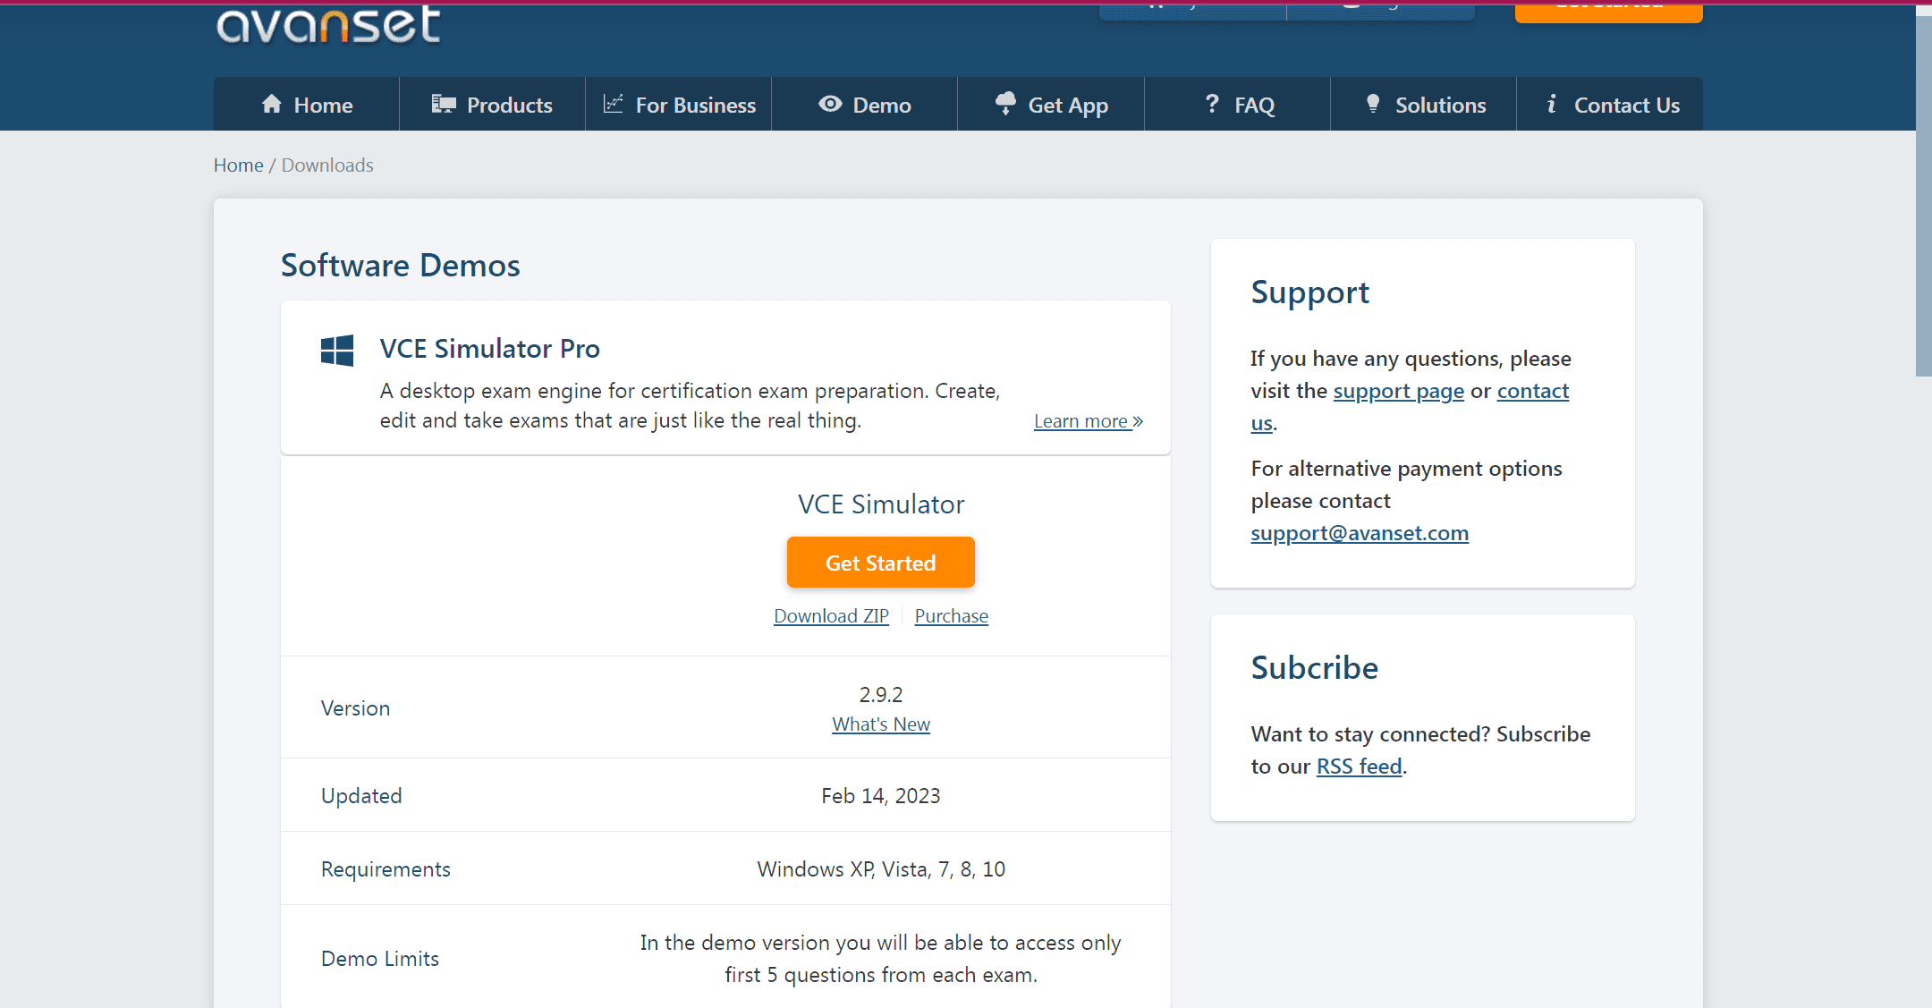Viewport: 1932px width, 1008px height.
Task: Click the Home breadcrumb link
Action: click(239, 165)
